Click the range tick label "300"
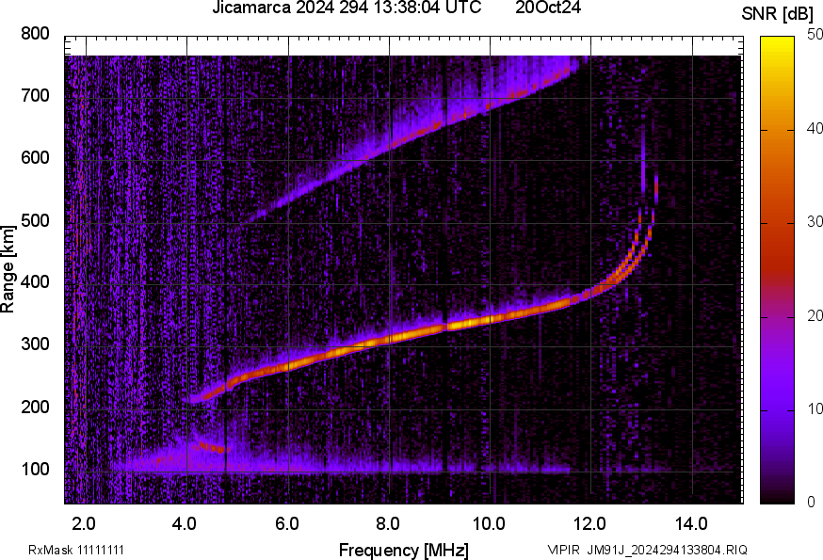The width and height of the screenshot is (823, 560). [35, 344]
